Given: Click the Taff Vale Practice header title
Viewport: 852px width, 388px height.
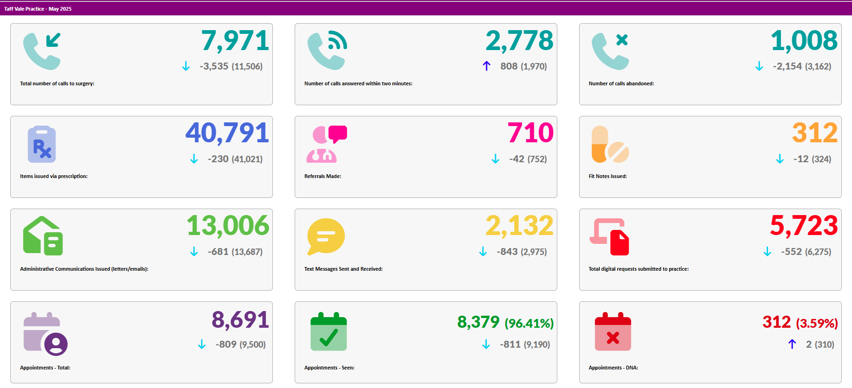Looking at the screenshot, I should click(x=38, y=9).
